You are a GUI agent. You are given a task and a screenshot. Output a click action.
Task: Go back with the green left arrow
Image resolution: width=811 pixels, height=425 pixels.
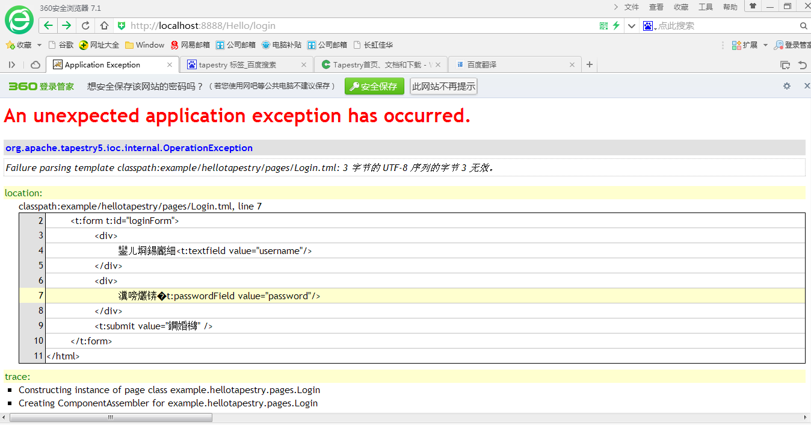click(48, 25)
